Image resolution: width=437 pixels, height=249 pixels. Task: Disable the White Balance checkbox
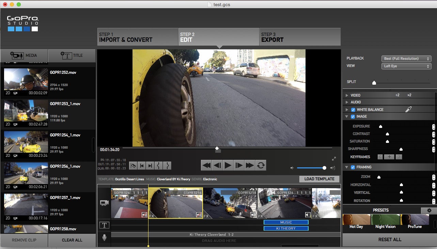tap(353, 110)
